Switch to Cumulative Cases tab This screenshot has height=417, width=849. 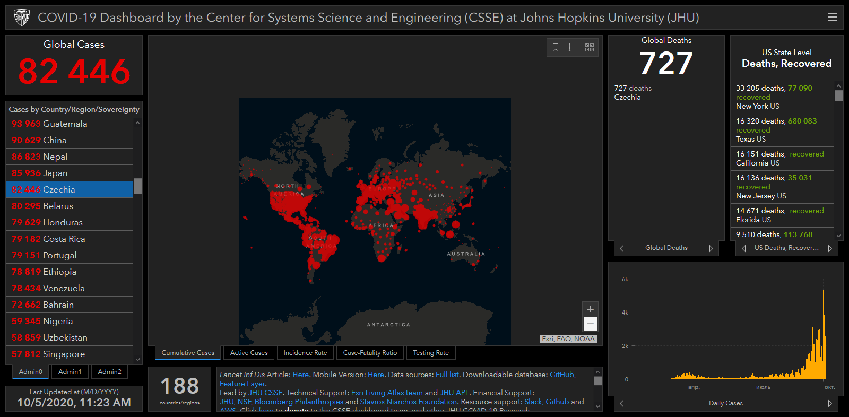(x=188, y=353)
